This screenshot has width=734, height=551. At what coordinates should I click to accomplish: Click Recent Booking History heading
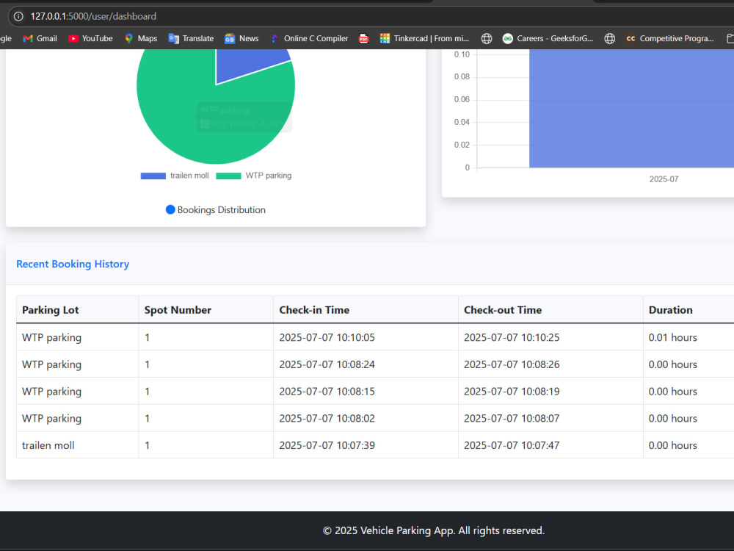click(x=73, y=264)
